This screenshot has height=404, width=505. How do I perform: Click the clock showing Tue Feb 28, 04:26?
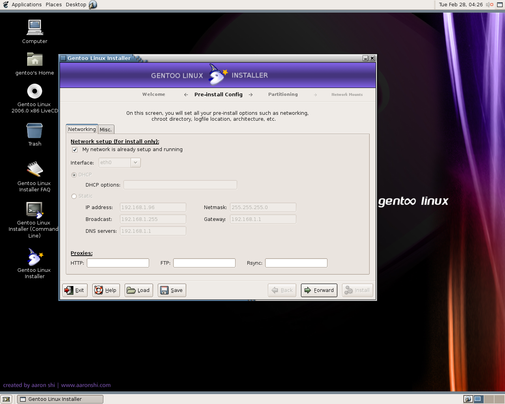(x=461, y=5)
